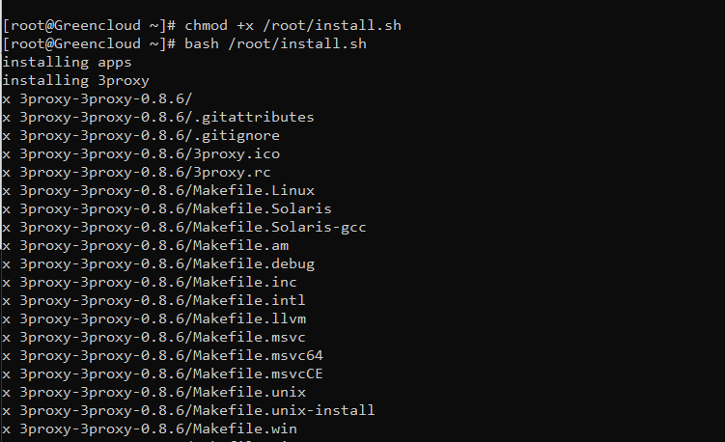
Task: Click the Makefile.msvc64 entry
Action: 163,355
